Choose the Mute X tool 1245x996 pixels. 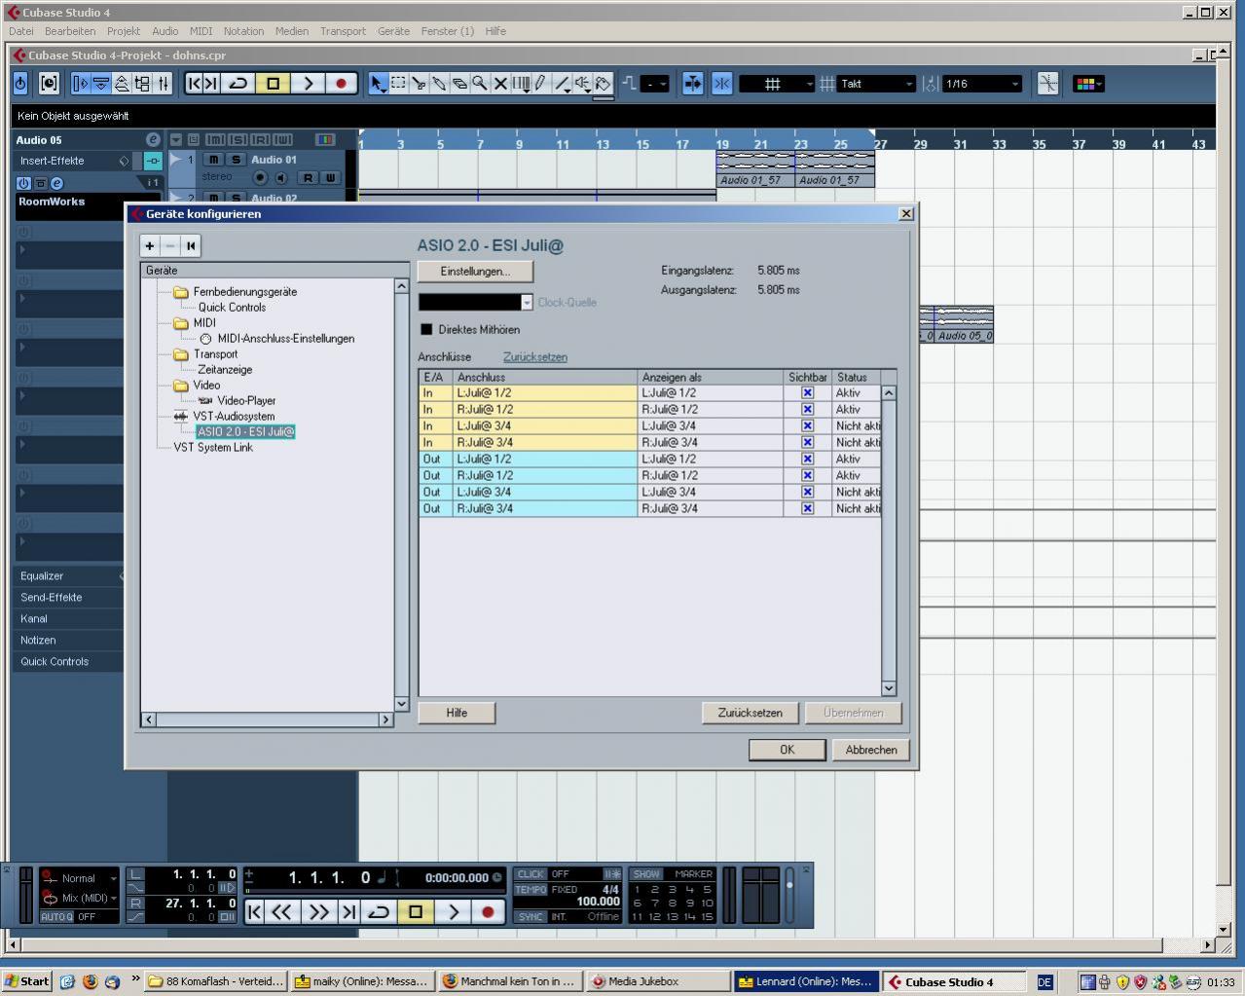500,84
